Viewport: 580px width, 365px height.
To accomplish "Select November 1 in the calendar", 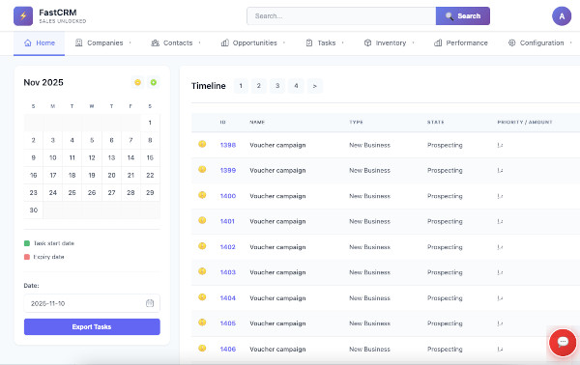I will tap(150, 123).
